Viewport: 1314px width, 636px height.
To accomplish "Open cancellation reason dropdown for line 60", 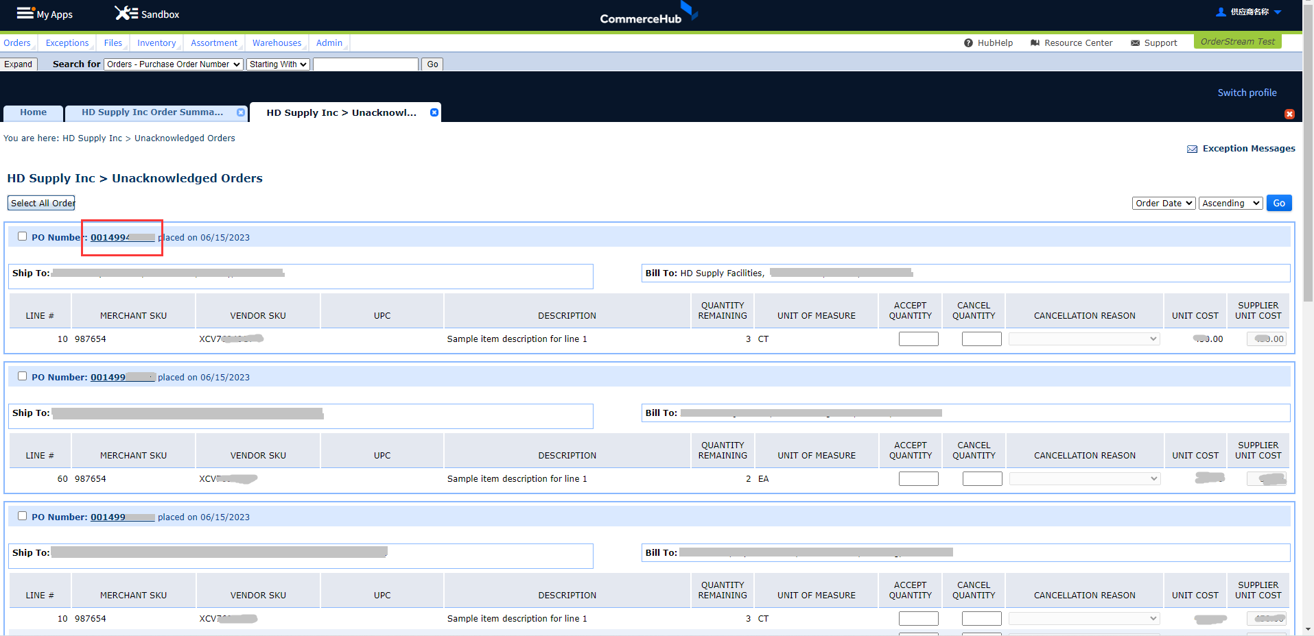I will pyautogui.click(x=1084, y=478).
